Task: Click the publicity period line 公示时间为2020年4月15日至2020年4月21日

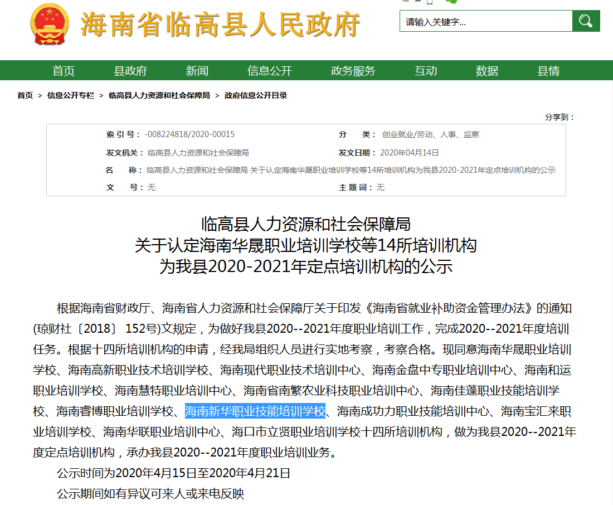Action: click(x=173, y=473)
